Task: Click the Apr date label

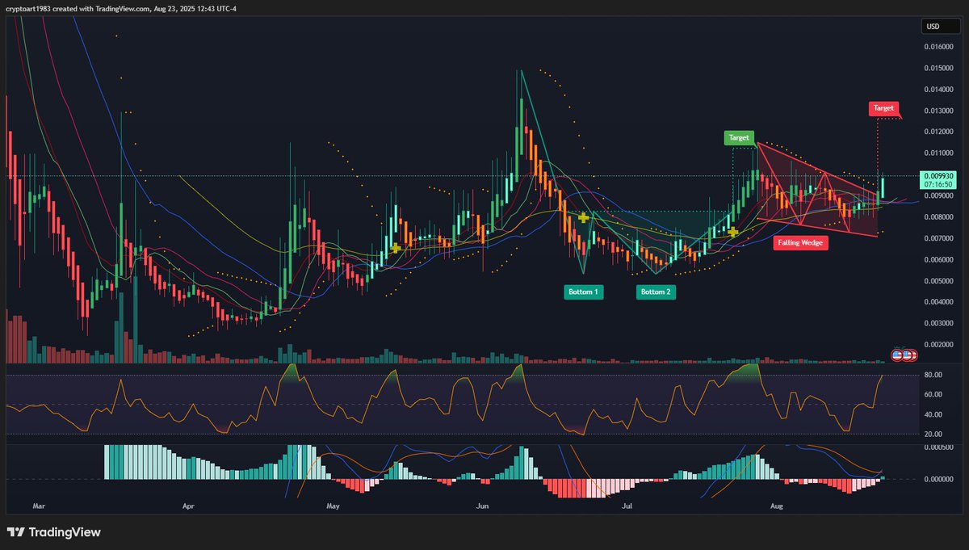Action: 188,506
